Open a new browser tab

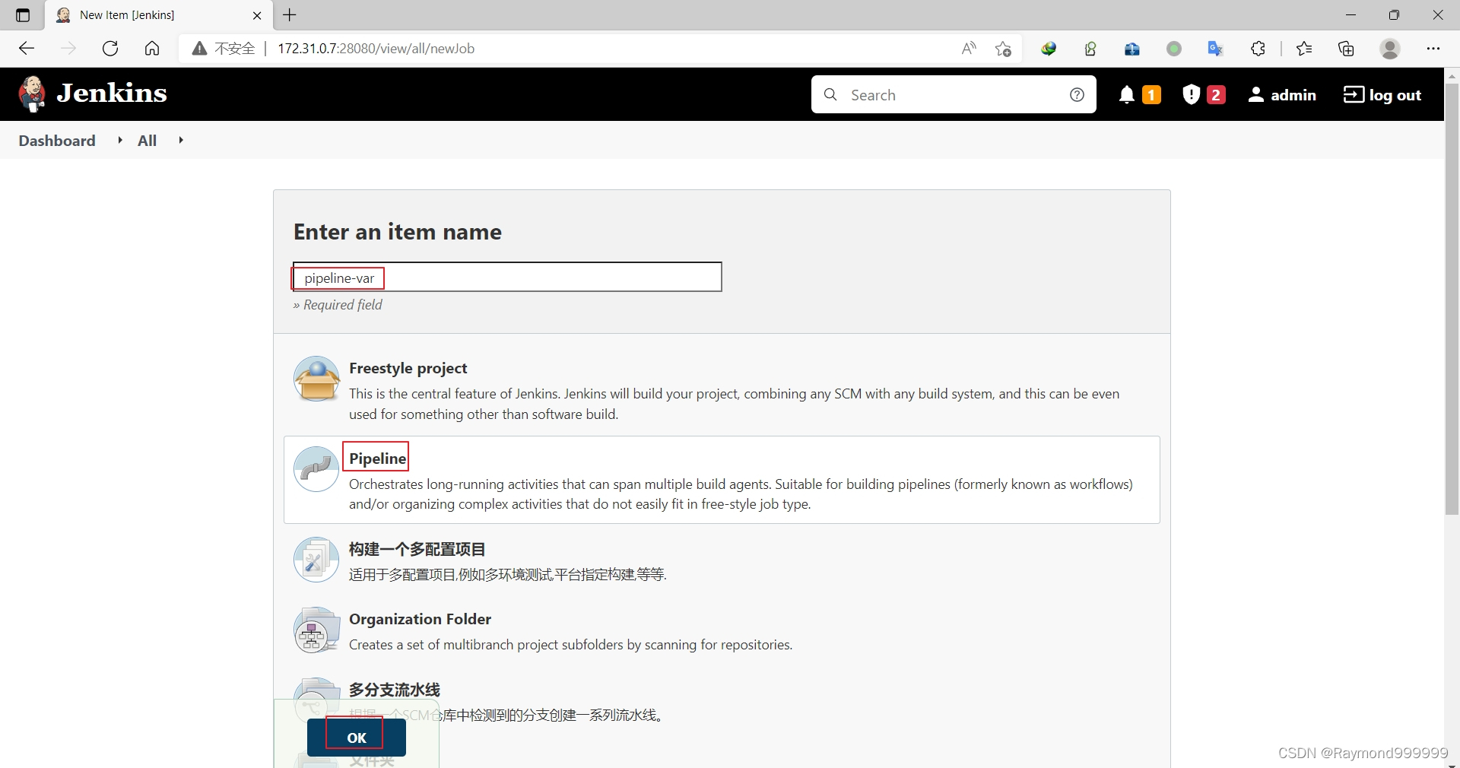click(x=290, y=14)
